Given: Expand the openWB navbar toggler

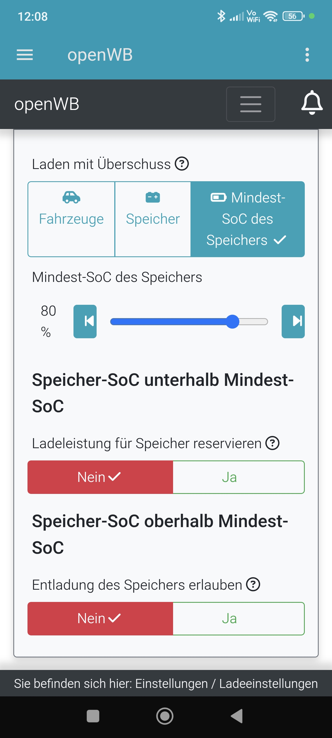Looking at the screenshot, I should (x=251, y=104).
